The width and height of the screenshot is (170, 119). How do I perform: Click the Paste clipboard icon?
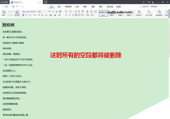4,12
